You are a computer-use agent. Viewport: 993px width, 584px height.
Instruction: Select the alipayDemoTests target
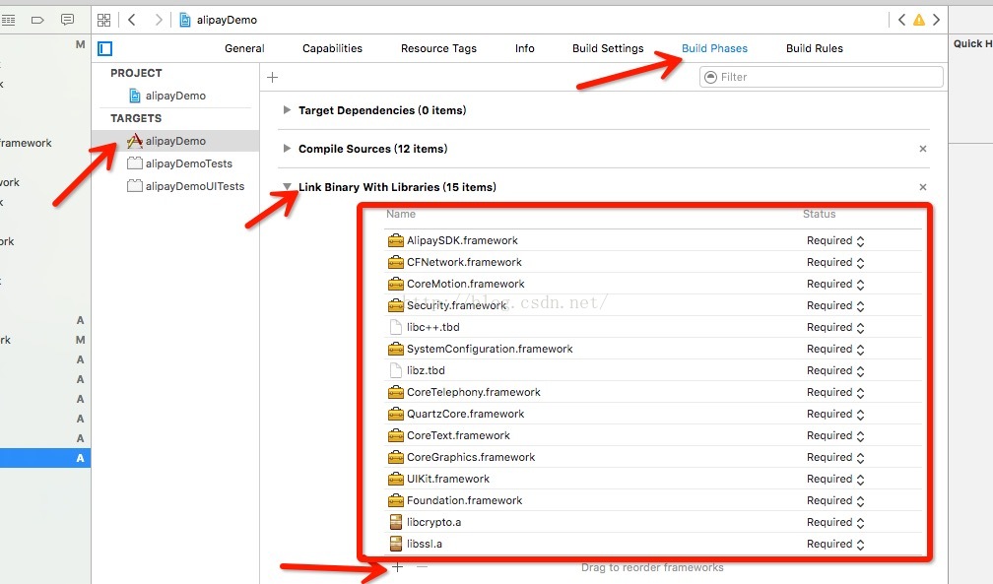(x=188, y=163)
